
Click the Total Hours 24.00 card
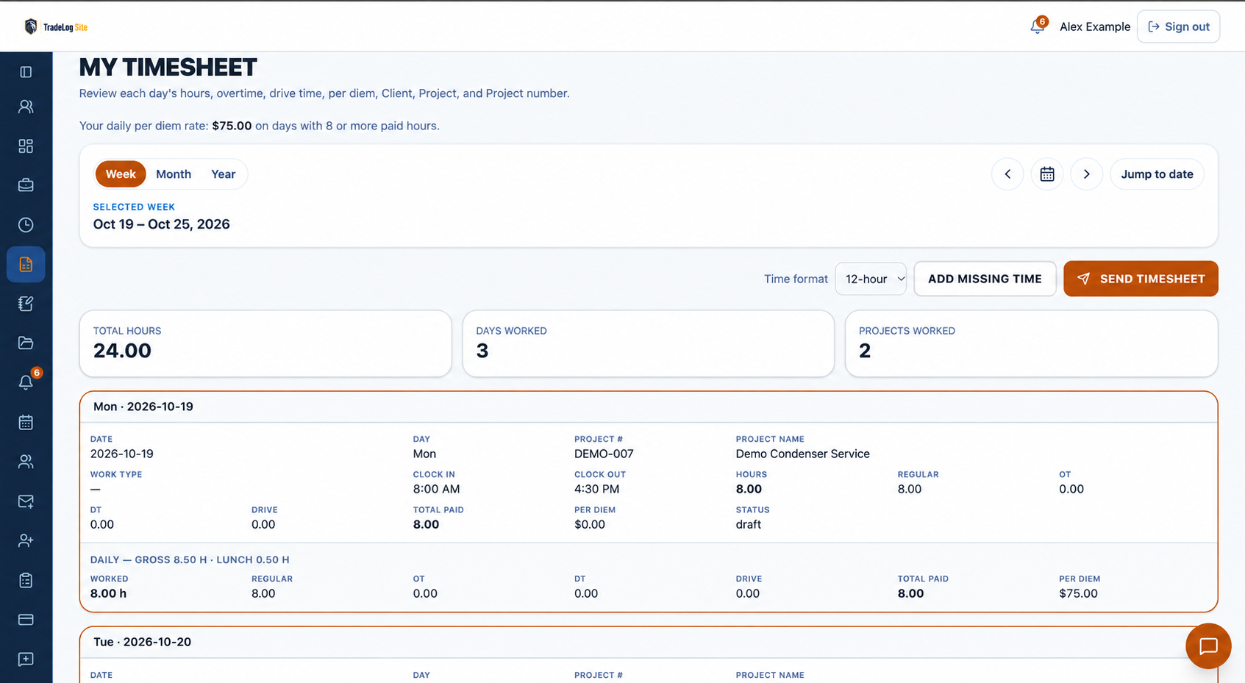pos(265,343)
